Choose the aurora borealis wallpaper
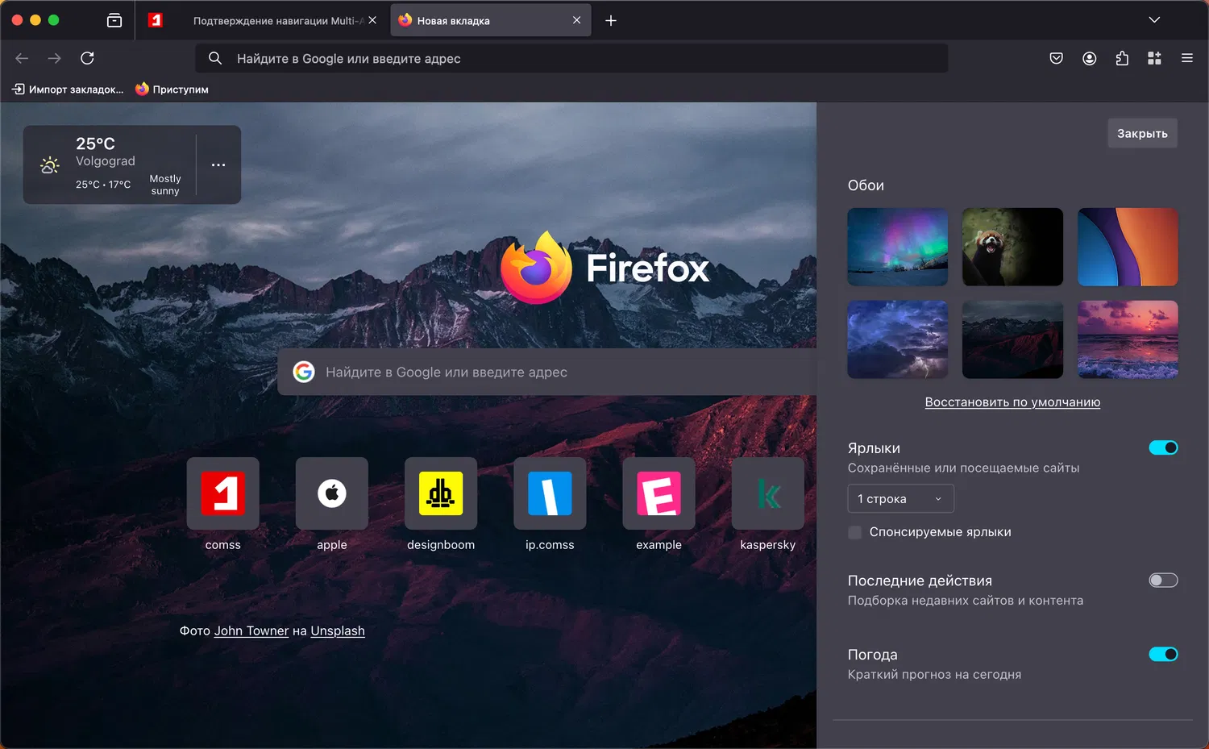This screenshot has height=749, width=1209. coord(898,247)
